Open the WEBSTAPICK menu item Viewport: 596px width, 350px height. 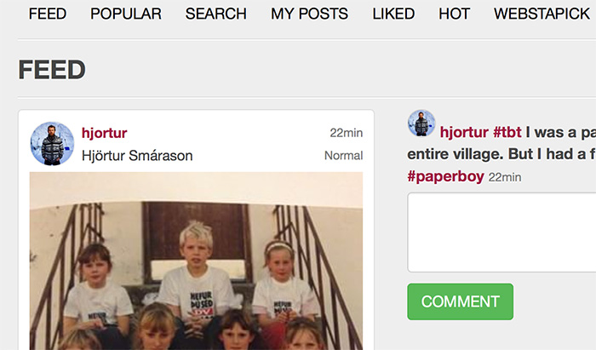click(542, 14)
